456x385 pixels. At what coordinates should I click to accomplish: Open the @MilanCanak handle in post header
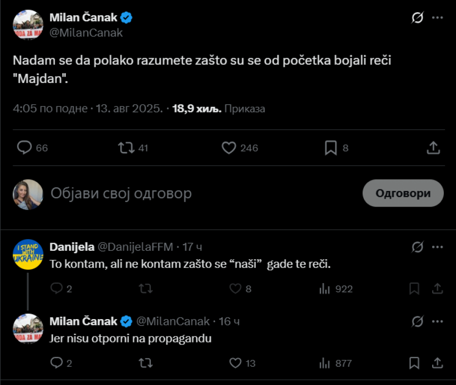(x=86, y=33)
